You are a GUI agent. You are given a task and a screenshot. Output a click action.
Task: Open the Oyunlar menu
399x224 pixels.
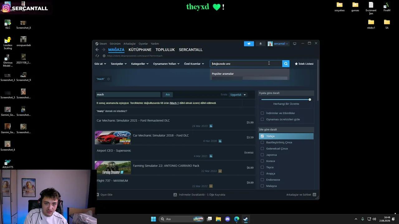tap(143, 44)
